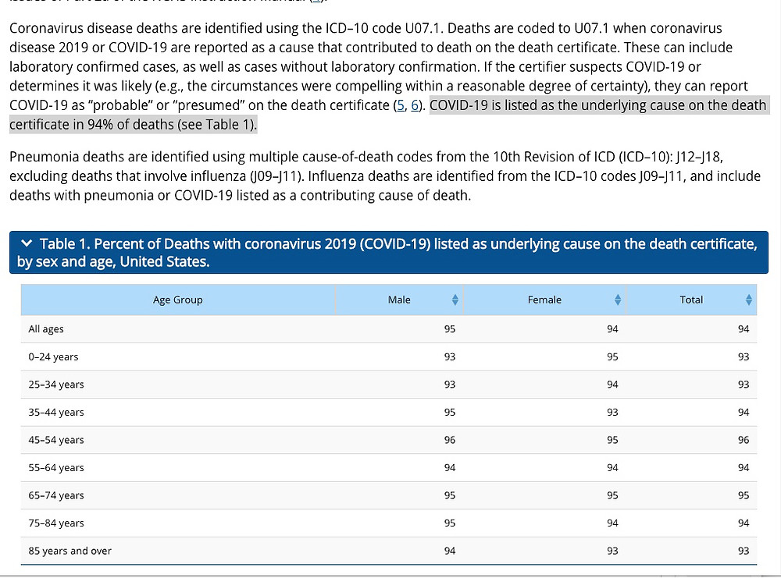Click Male value 95 in All ages row

click(x=449, y=329)
